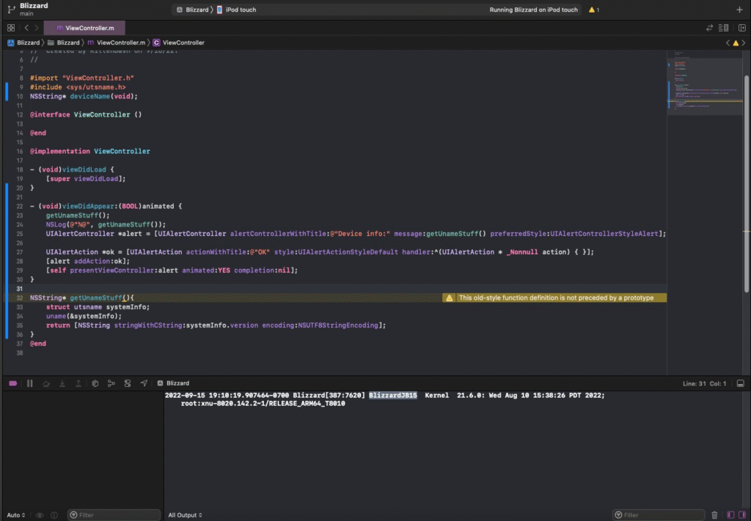Click the main branch label
Image resolution: width=751 pixels, height=521 pixels.
click(26, 14)
